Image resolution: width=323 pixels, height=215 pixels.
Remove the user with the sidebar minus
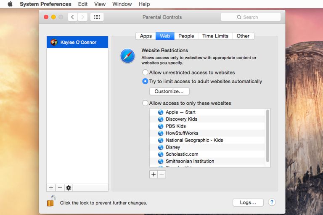point(60,188)
